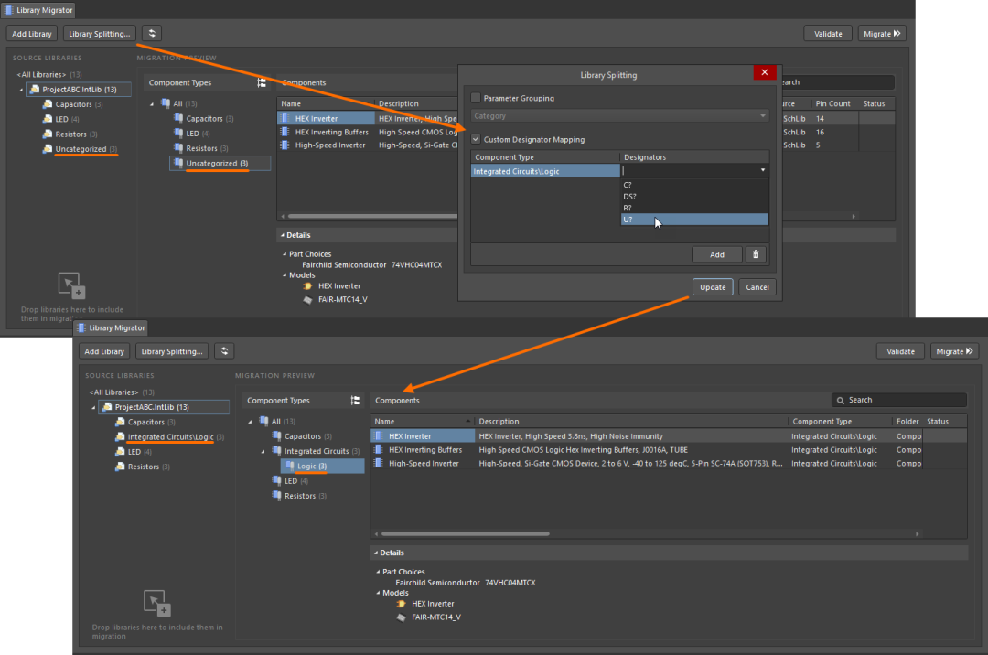Collapse Integrated Circuits node in lower tree
The image size is (988, 655).
[263, 452]
